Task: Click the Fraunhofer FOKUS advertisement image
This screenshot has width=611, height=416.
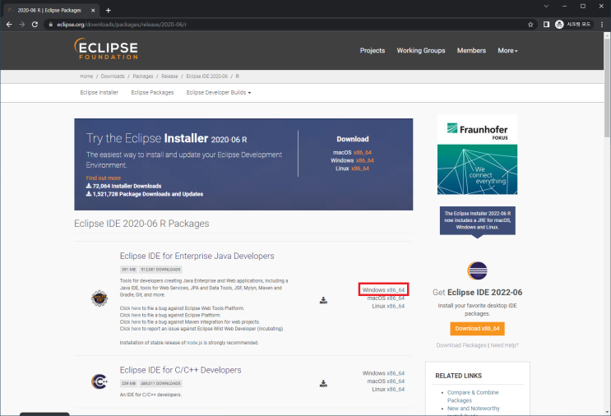Action: coord(477,155)
